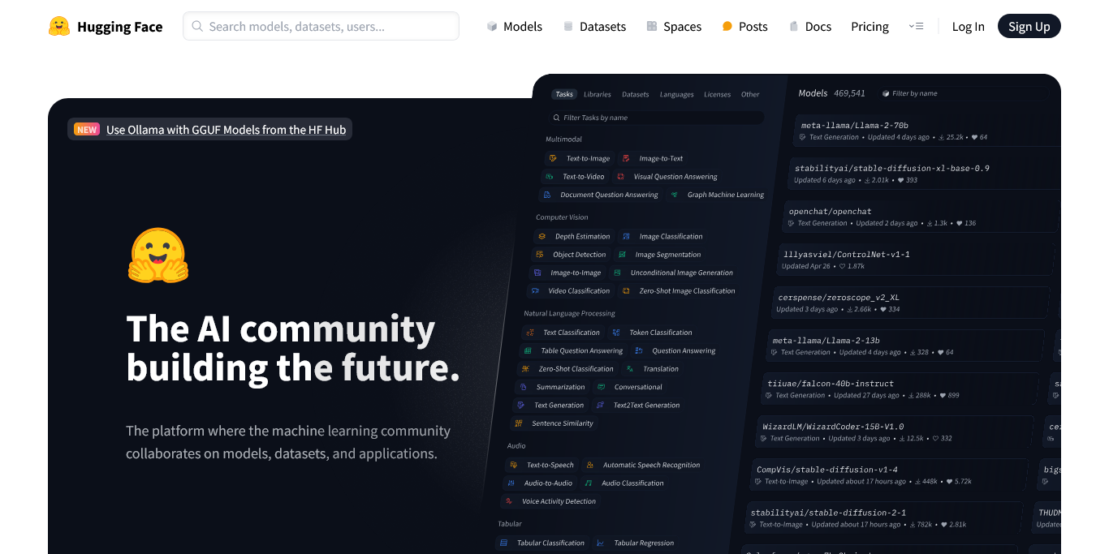The height and width of the screenshot is (554, 1109).
Task: Select the Languages tab in the preview panel
Action: tap(676, 94)
